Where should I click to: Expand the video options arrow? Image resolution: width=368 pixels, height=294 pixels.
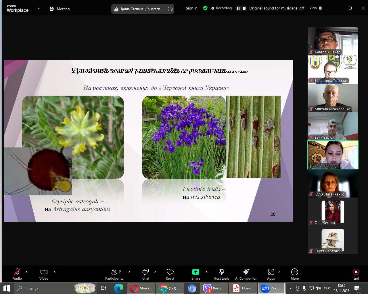pyautogui.click(x=55, y=272)
